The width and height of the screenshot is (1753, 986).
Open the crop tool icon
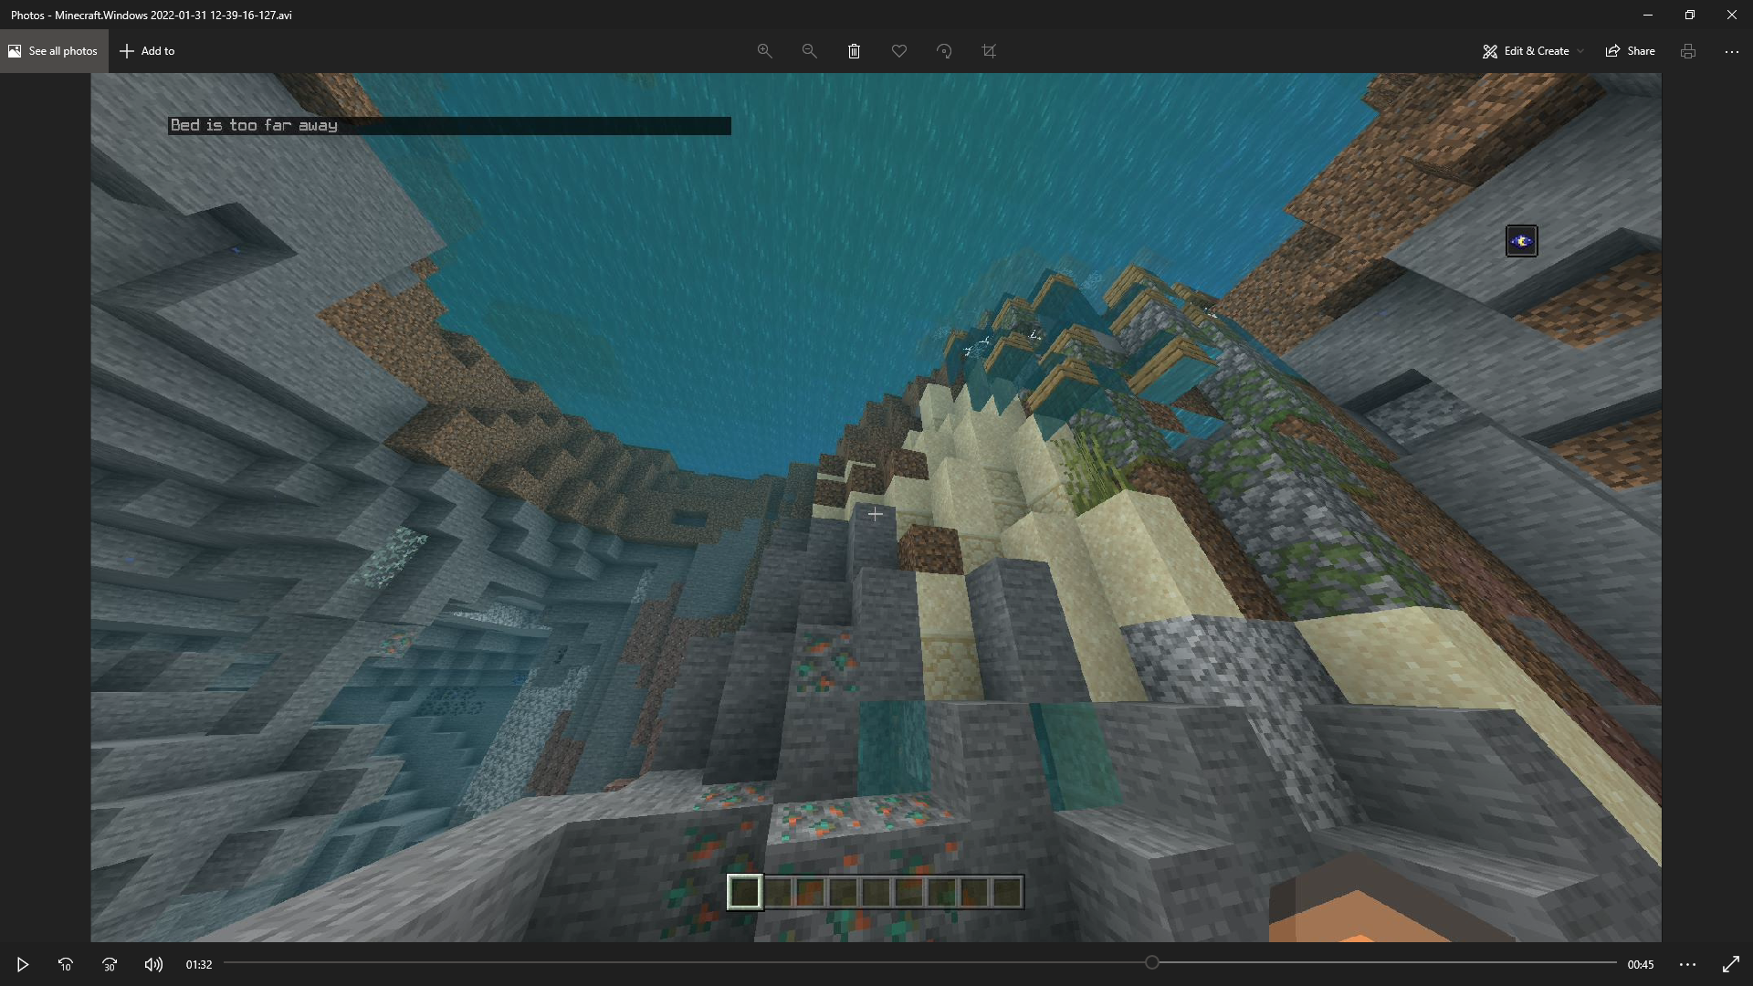tap(989, 51)
